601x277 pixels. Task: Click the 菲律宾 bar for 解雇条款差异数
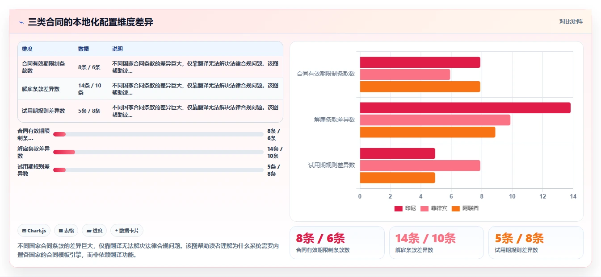pos(435,120)
